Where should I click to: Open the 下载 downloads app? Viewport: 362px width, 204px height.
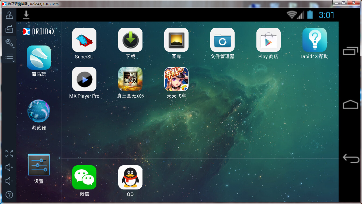(x=130, y=40)
